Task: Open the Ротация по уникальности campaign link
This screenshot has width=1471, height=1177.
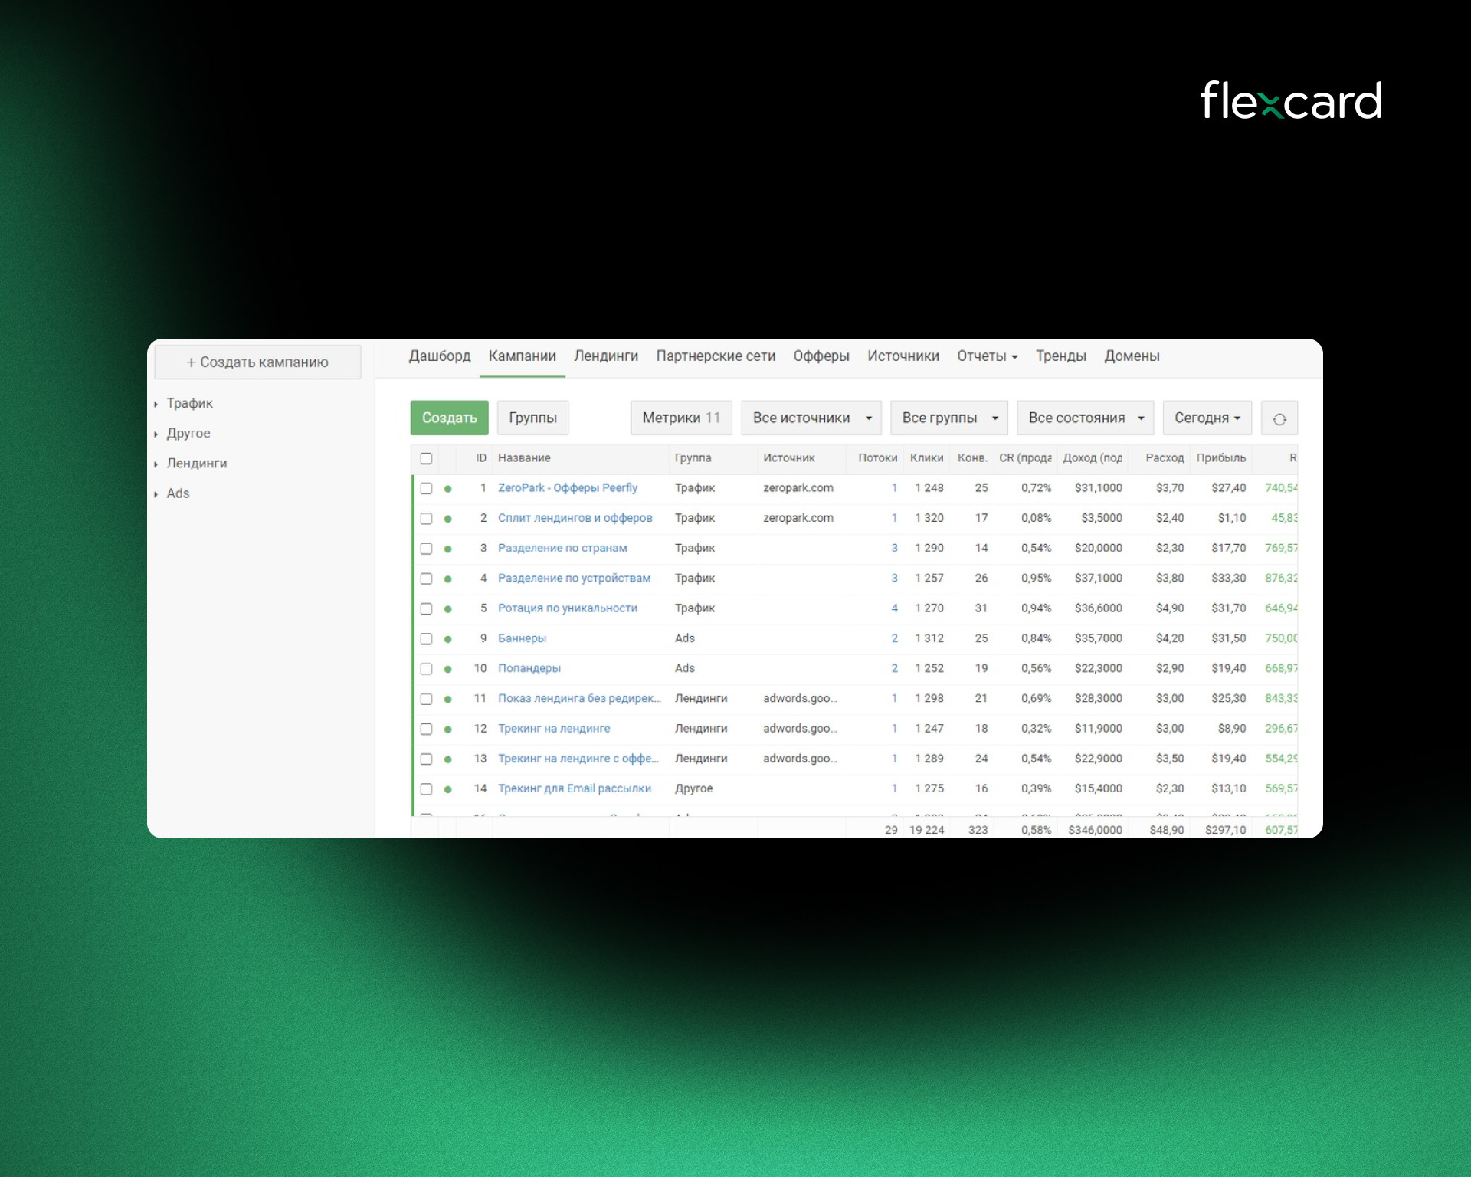Action: pyautogui.click(x=568, y=608)
